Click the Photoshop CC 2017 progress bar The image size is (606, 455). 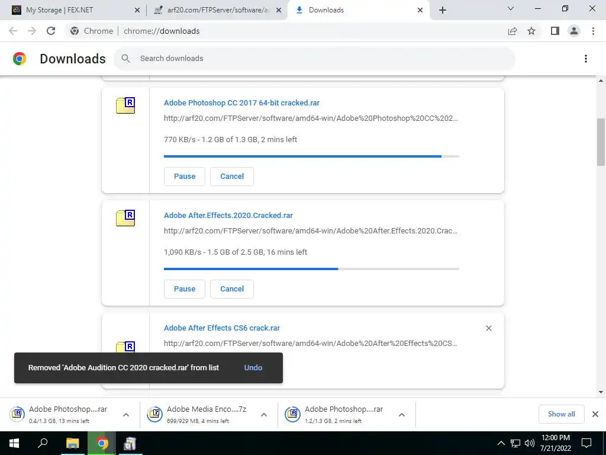[311, 156]
